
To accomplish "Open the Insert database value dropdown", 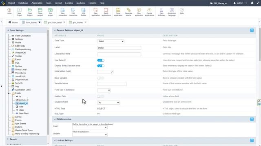I will pyautogui.click(x=90, y=127).
